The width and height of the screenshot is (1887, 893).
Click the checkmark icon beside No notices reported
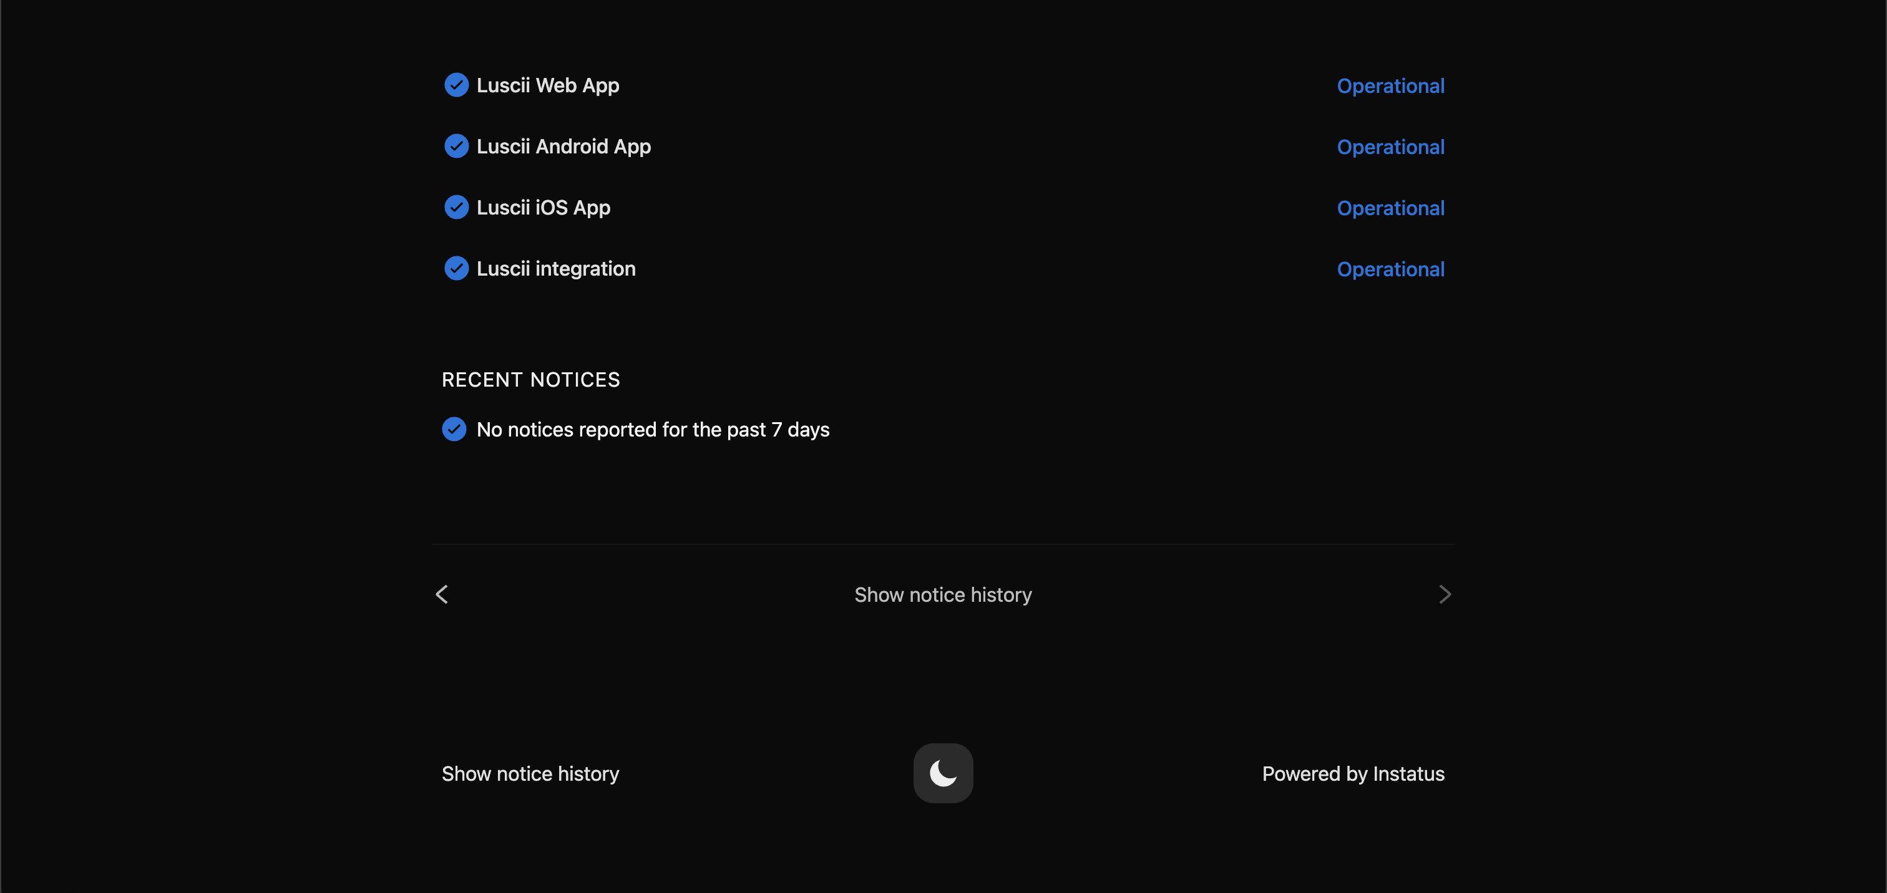pyautogui.click(x=454, y=429)
